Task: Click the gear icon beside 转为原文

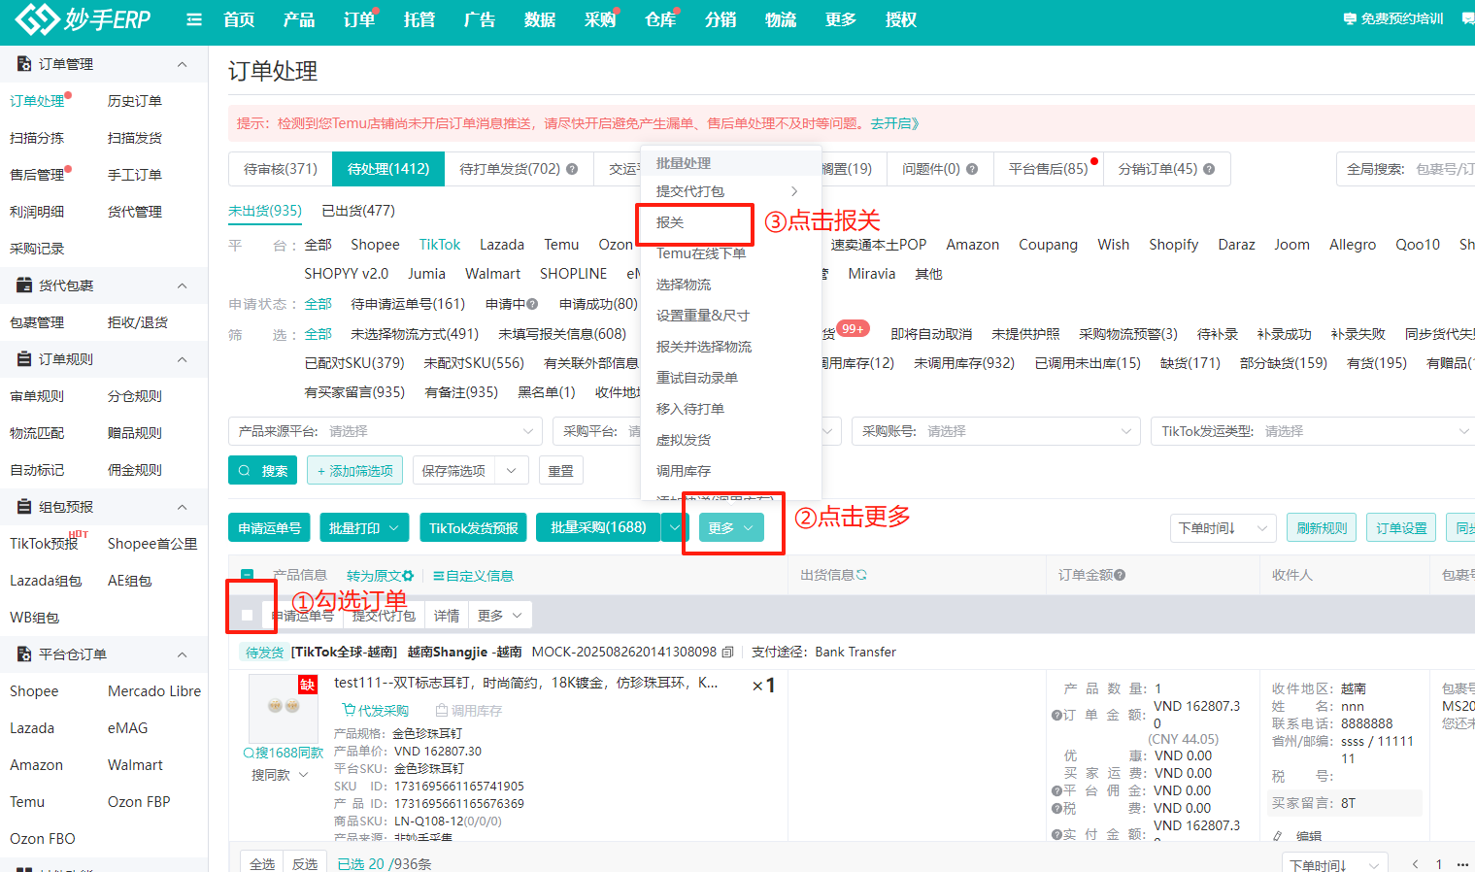Action: coord(408,576)
